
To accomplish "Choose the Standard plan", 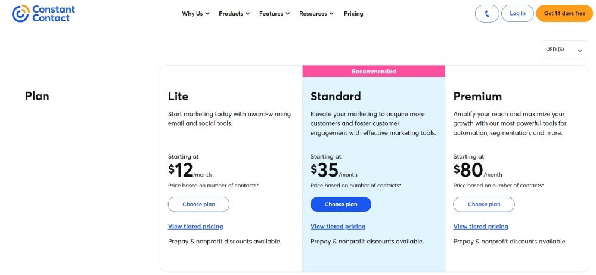I will (x=341, y=204).
